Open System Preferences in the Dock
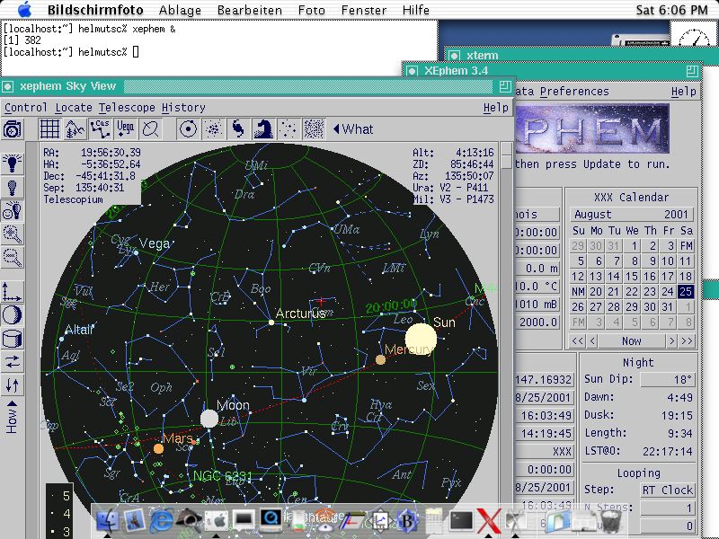 (x=216, y=521)
